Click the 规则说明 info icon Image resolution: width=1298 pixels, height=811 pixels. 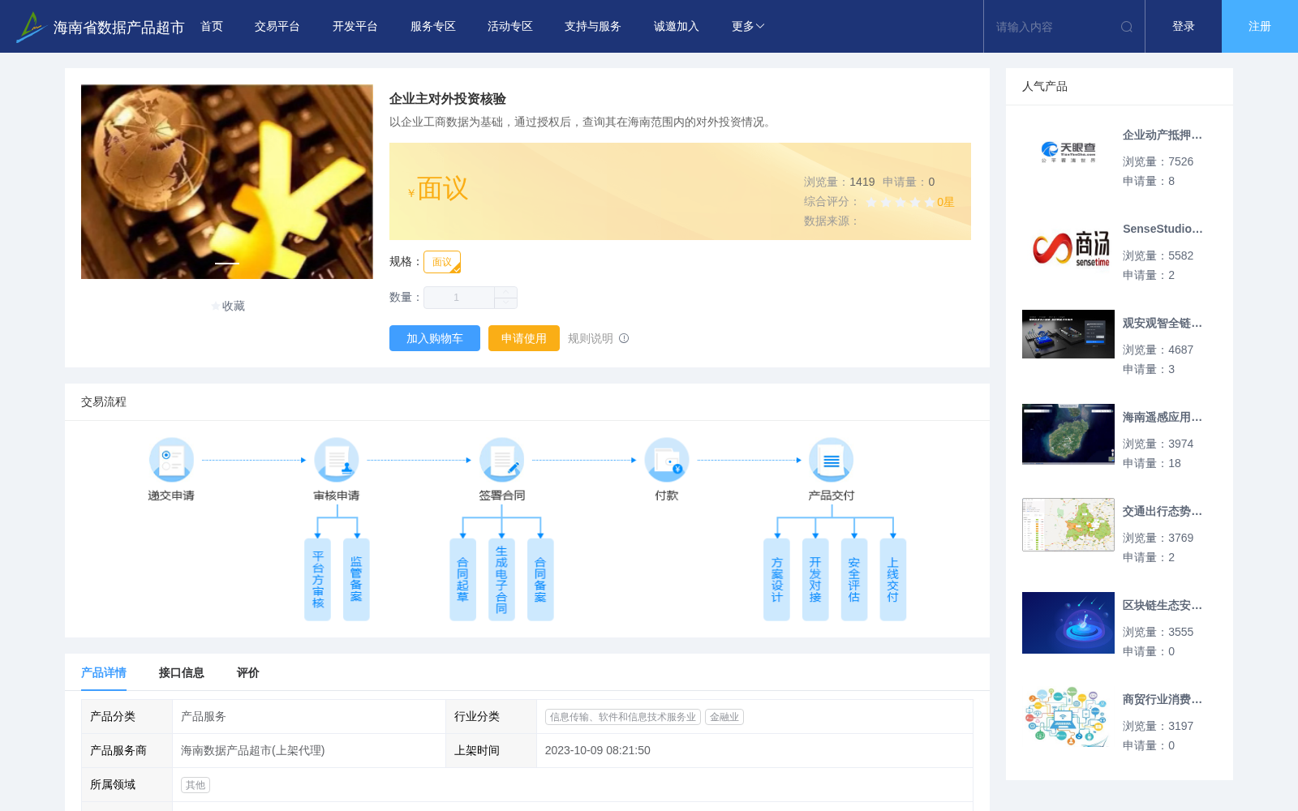tap(624, 338)
